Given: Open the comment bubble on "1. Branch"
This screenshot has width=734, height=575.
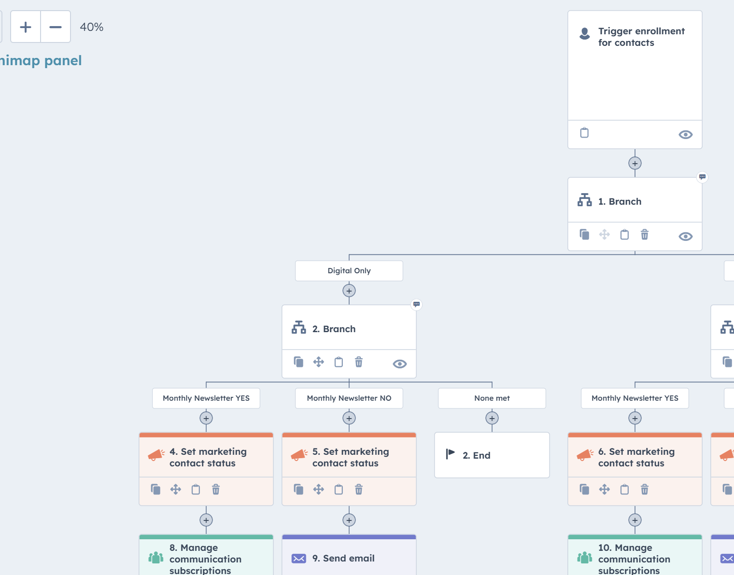Looking at the screenshot, I should [702, 177].
